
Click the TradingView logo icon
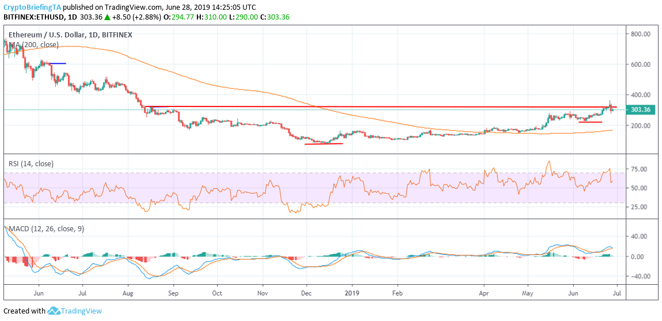(x=53, y=311)
